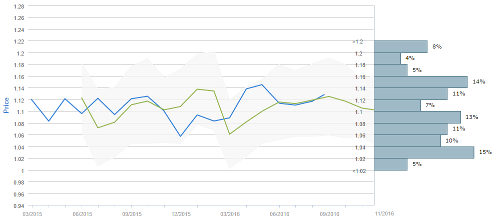The image size is (495, 220).
Task: Click the 06/2016 date label
Action: 279,213
